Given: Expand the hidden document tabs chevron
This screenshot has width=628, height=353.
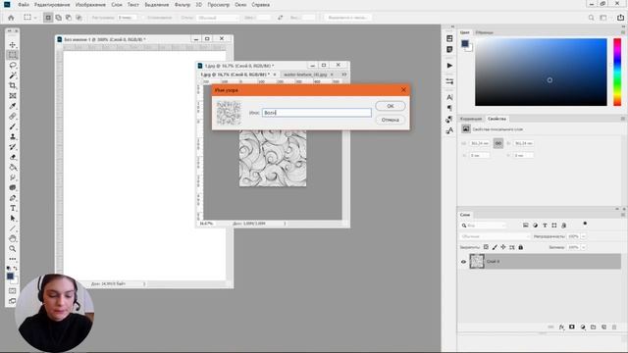Looking at the screenshot, I should (344, 75).
